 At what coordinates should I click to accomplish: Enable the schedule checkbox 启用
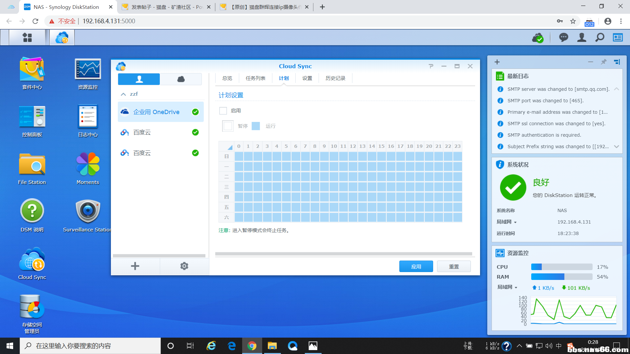pos(223,111)
